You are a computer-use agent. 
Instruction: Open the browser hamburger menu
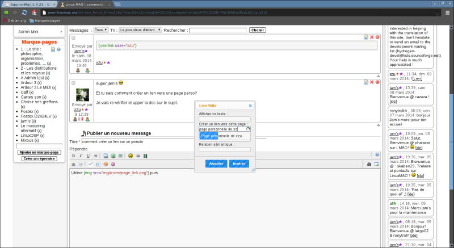tap(448, 12)
